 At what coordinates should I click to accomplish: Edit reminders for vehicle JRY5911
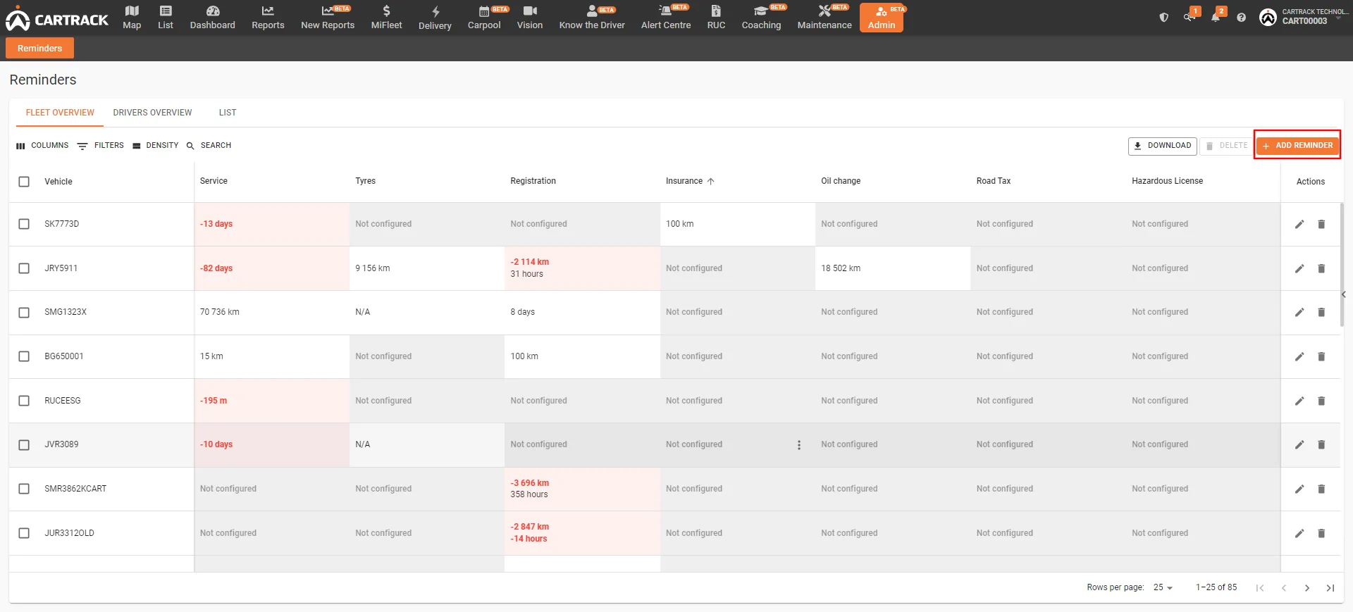coord(1299,268)
